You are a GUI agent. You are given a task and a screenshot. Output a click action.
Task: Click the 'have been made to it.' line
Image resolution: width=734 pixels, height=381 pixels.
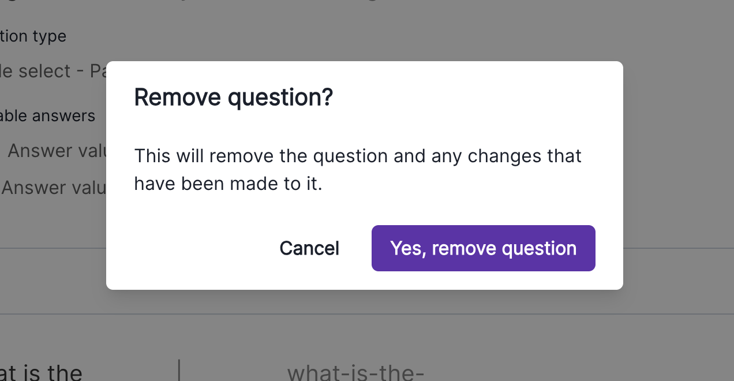[228, 184]
